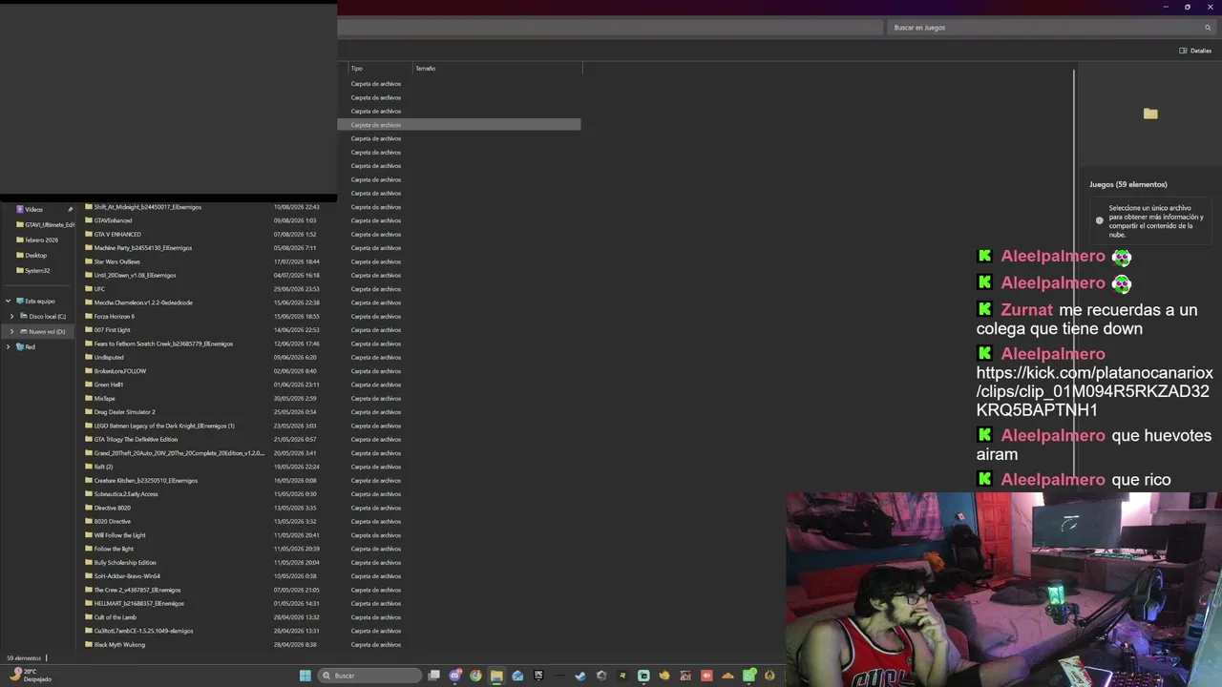
Task: Click the Videos library icon in sidebar
Action: pyautogui.click(x=20, y=209)
